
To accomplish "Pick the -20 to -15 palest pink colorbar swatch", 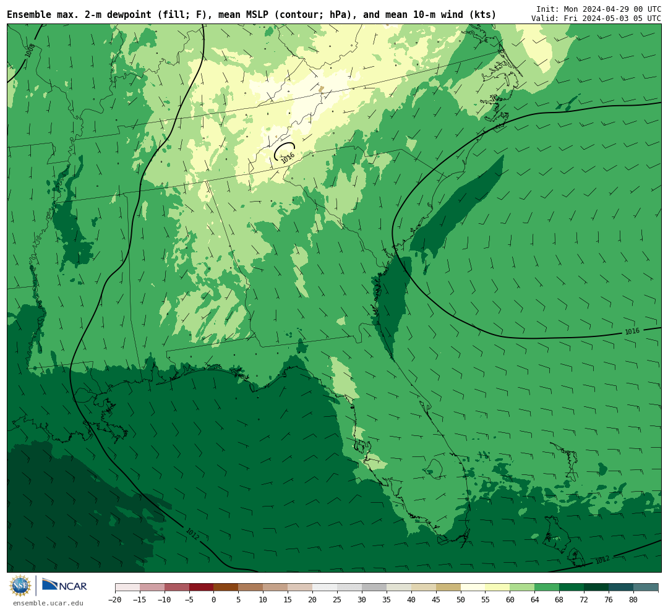I will 127,587.
